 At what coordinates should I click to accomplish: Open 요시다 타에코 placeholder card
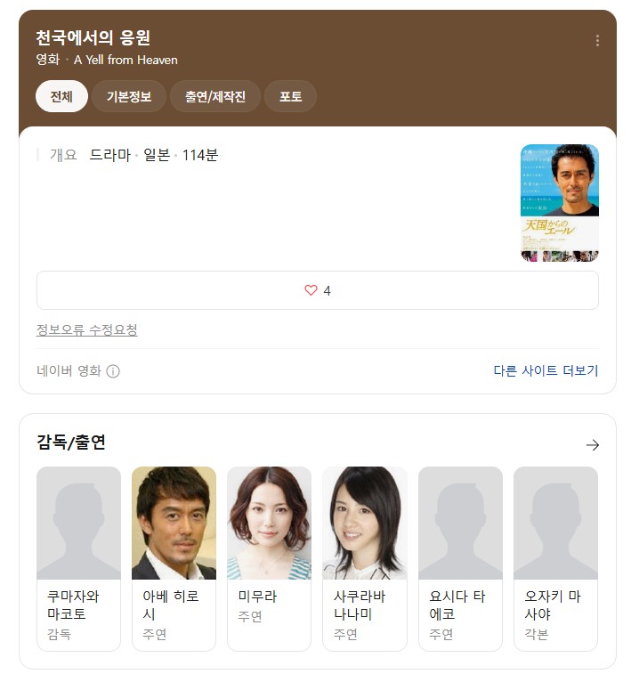point(460,558)
